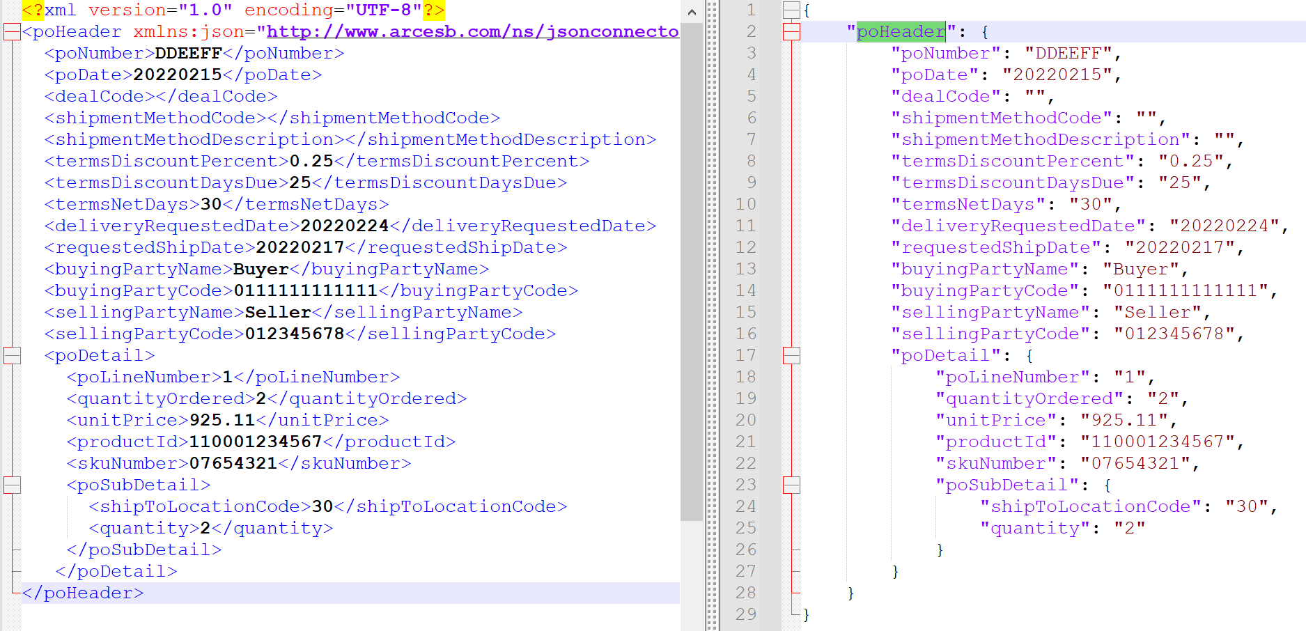Click the "shipmentMethodDescription" key in JSON
This screenshot has width=1306, height=631.
pos(1041,140)
